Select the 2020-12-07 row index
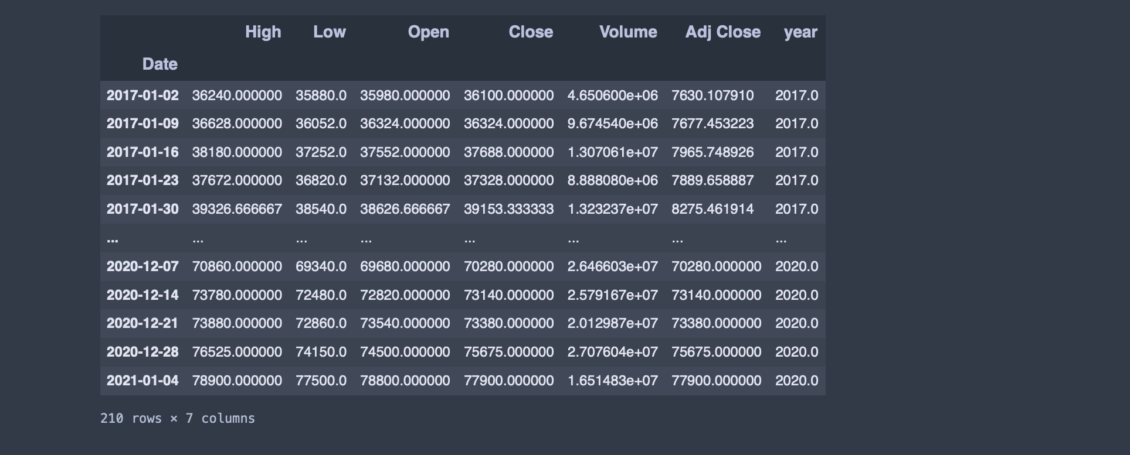Image resolution: width=1130 pixels, height=455 pixels. point(142,266)
